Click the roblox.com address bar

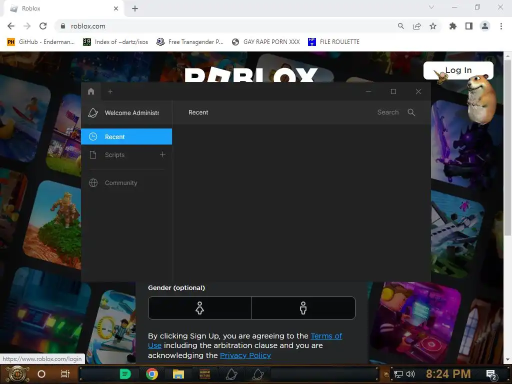point(225,26)
